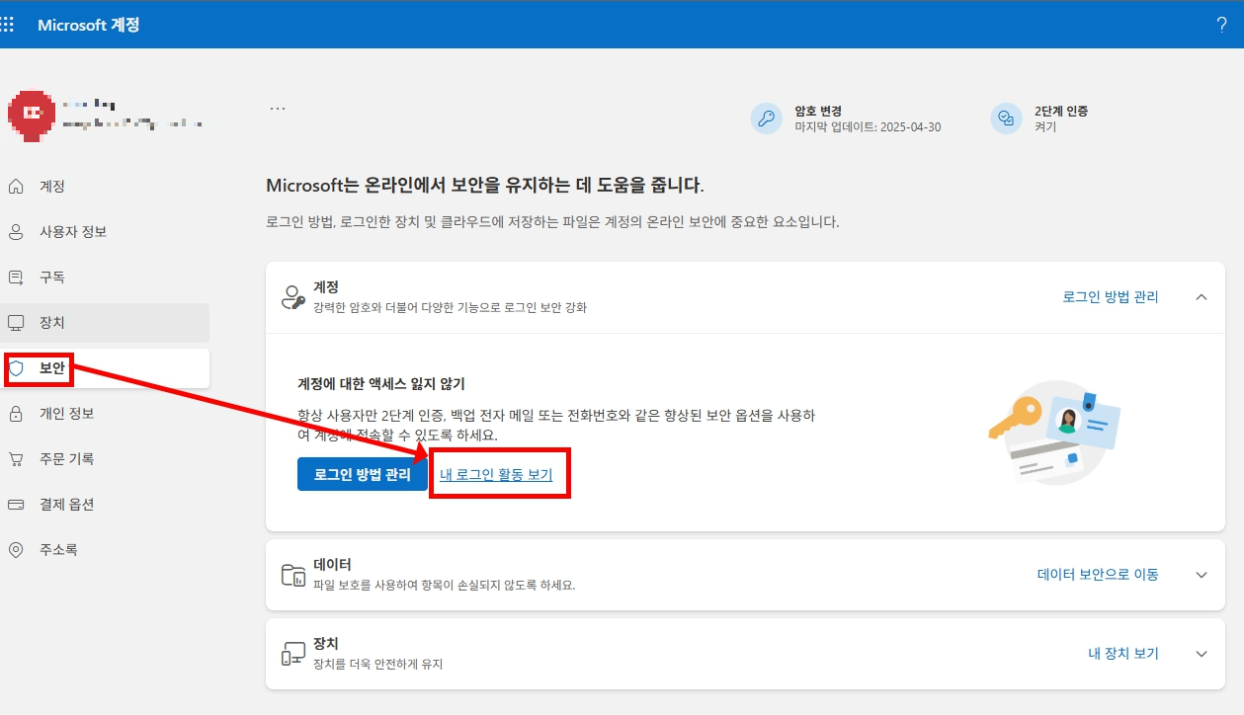Screen dimensions: 1244x715
Task: Click the 암호 변경 link
Action: 818,112
